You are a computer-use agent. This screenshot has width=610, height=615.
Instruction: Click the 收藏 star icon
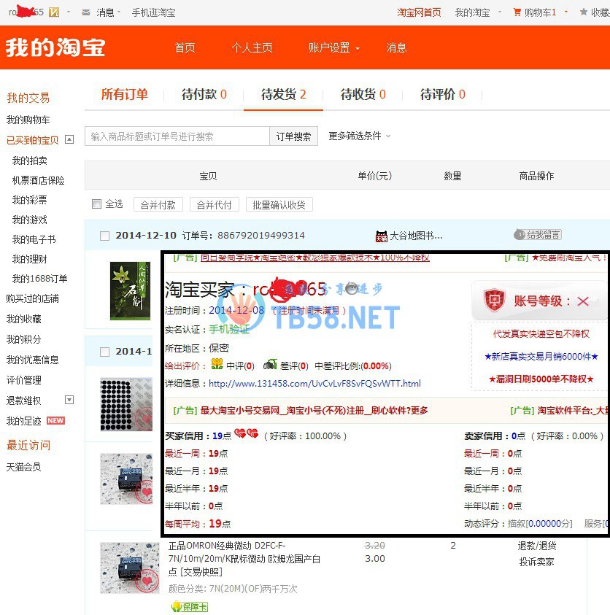[584, 12]
